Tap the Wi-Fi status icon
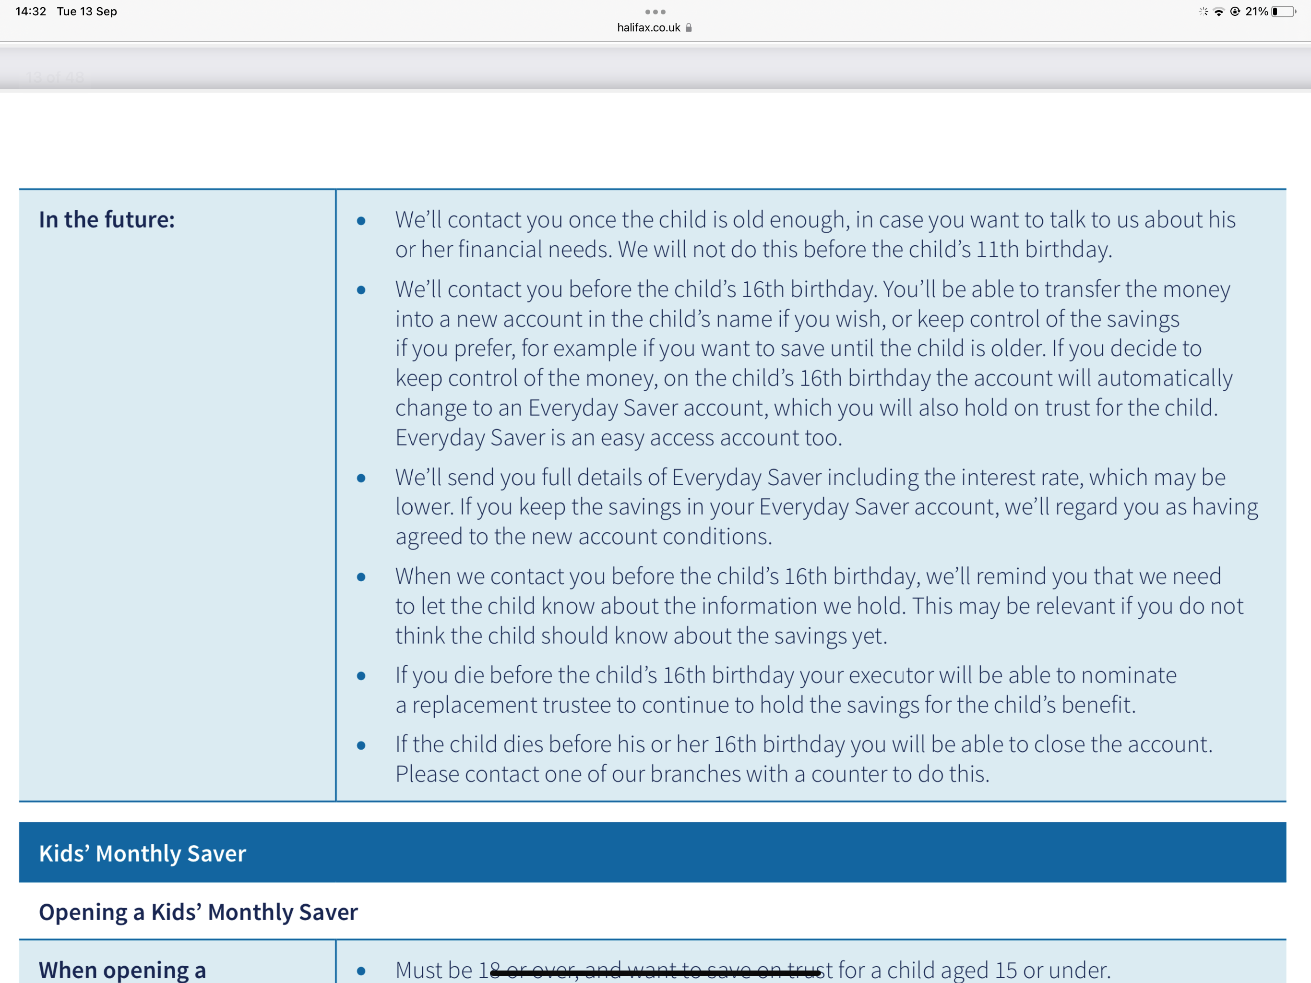 (x=1218, y=11)
